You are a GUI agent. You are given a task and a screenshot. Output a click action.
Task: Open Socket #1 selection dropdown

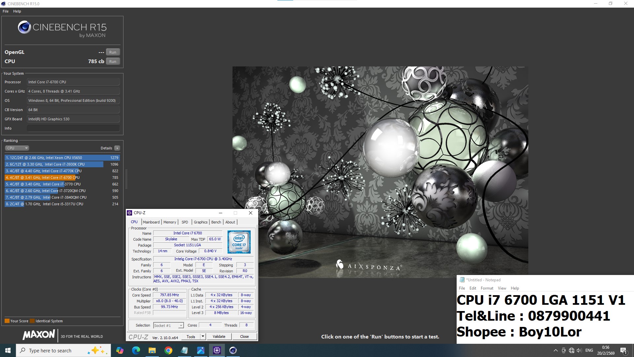(x=168, y=326)
